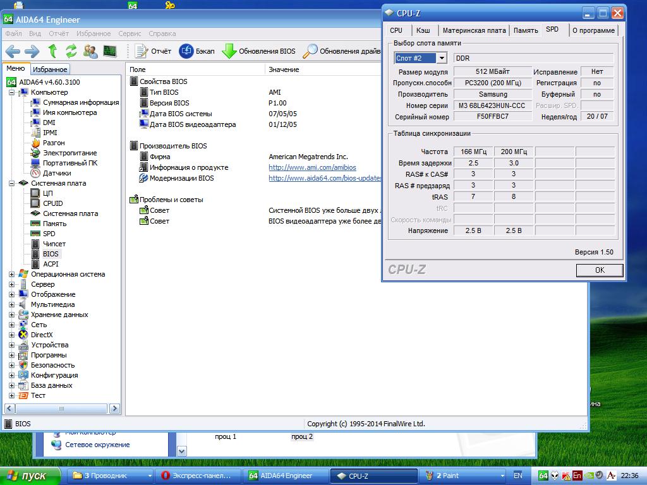
Task: Select Суммарная информация in the tree
Action: (x=81, y=102)
